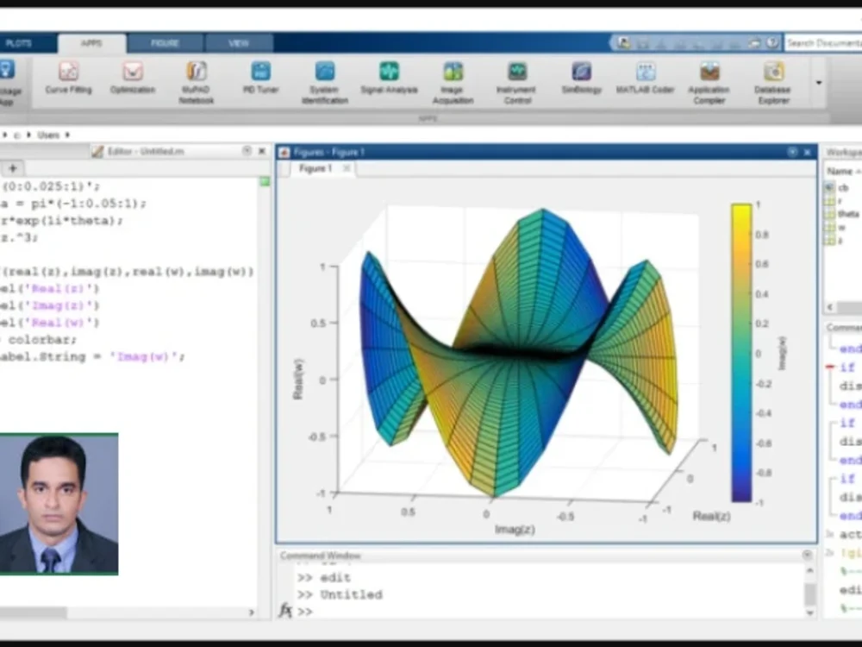Click the Imag(z) axis label

(x=515, y=530)
